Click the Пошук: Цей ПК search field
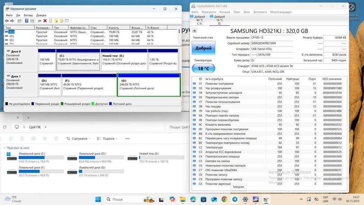Viewport: 364px width, 205px height. coord(179,127)
